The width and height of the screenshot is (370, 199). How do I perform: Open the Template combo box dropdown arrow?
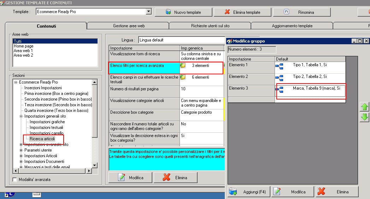pos(148,11)
